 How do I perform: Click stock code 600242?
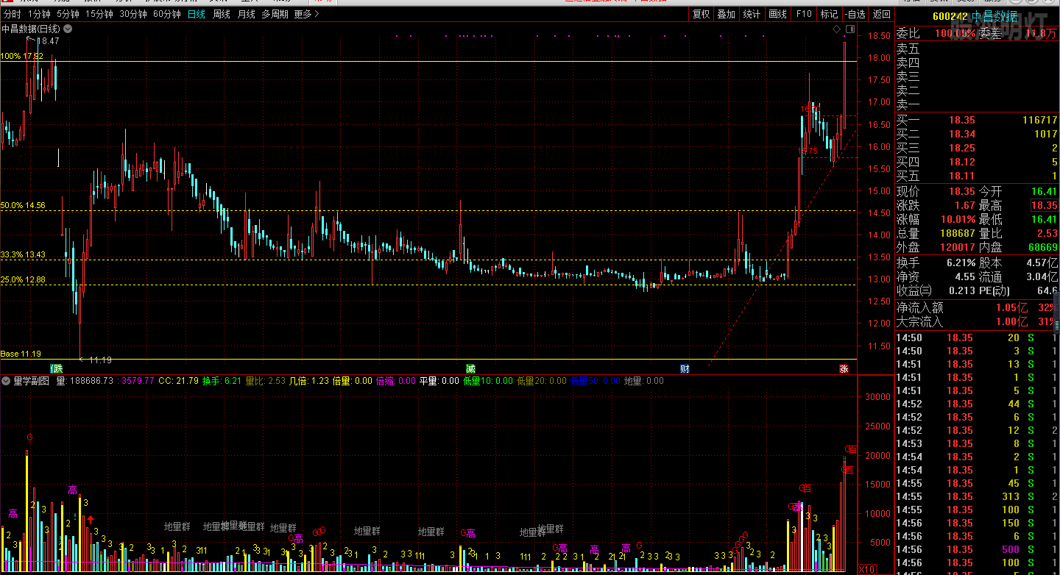[x=950, y=16]
